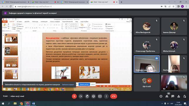This screenshot has width=189, height=106.
Task: Click the present now screen icon
Action: [x=100, y=96]
